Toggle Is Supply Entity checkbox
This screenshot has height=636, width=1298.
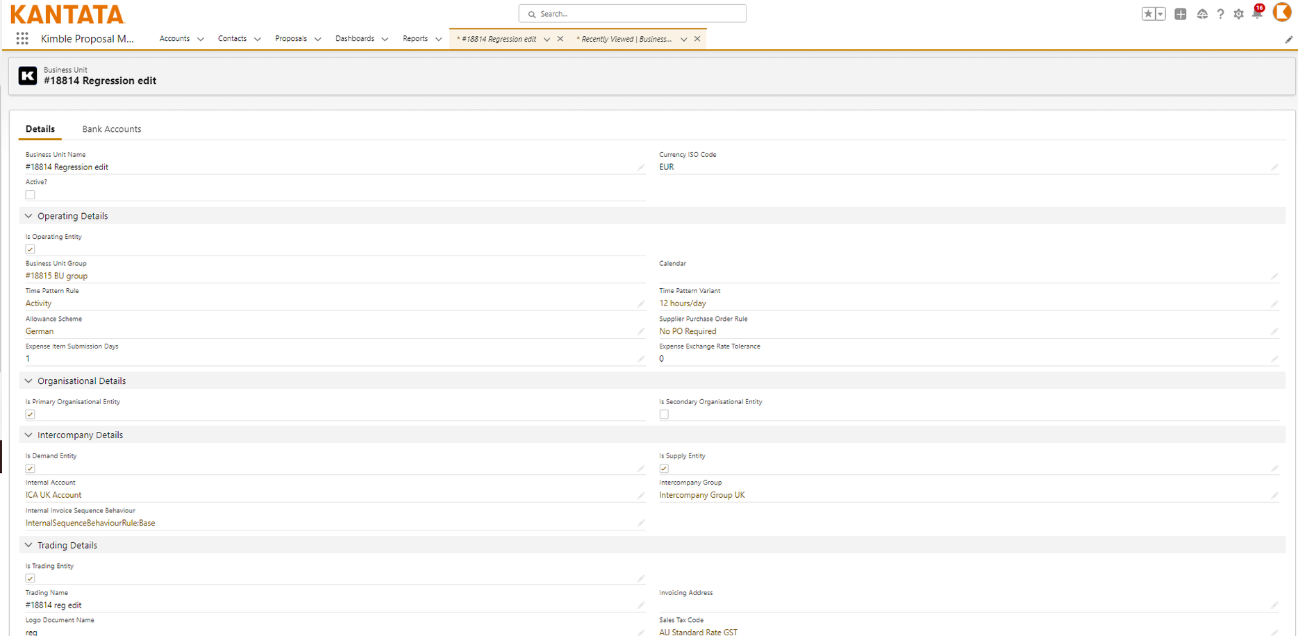[x=664, y=469]
